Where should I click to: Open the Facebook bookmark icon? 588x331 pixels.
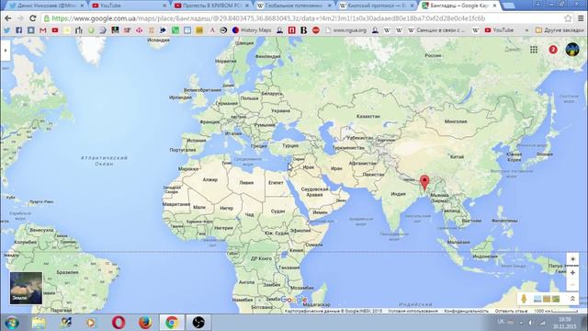[18, 30]
